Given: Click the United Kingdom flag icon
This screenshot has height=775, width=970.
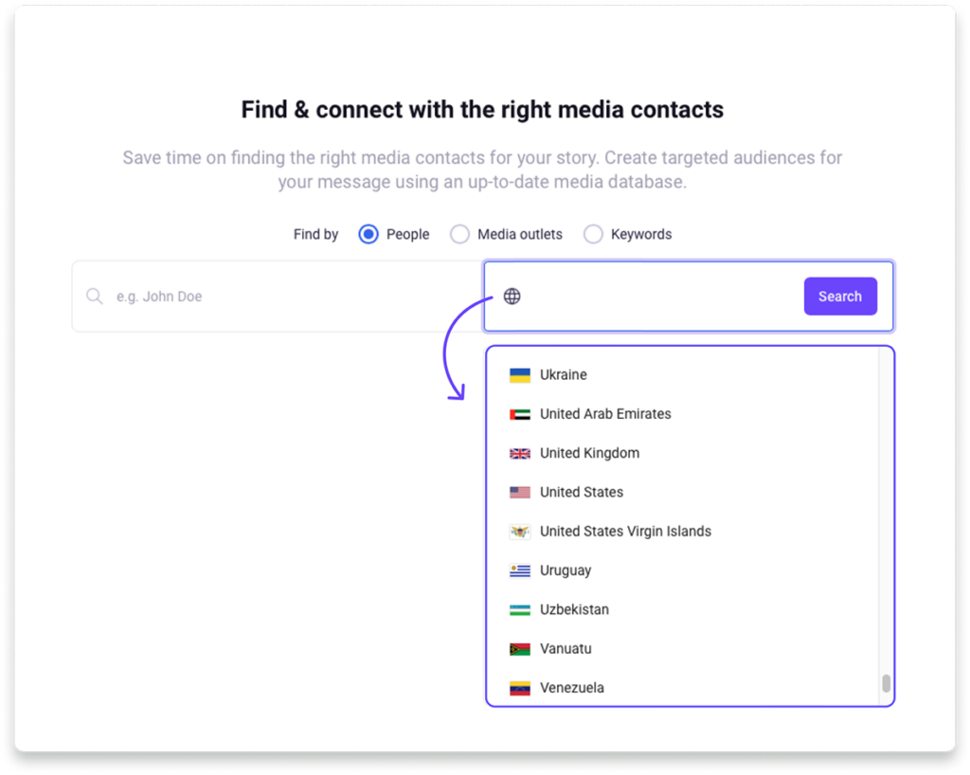Looking at the screenshot, I should pyautogui.click(x=519, y=454).
